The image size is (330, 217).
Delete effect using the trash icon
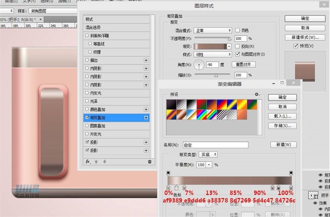tap(149, 162)
